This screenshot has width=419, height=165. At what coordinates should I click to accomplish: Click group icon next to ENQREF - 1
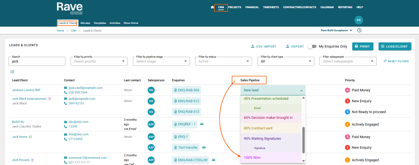click(x=202, y=124)
